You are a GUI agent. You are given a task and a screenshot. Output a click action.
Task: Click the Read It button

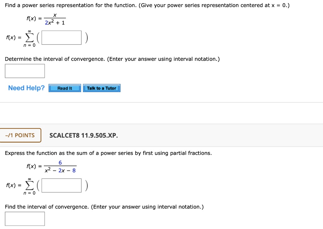tap(64, 88)
